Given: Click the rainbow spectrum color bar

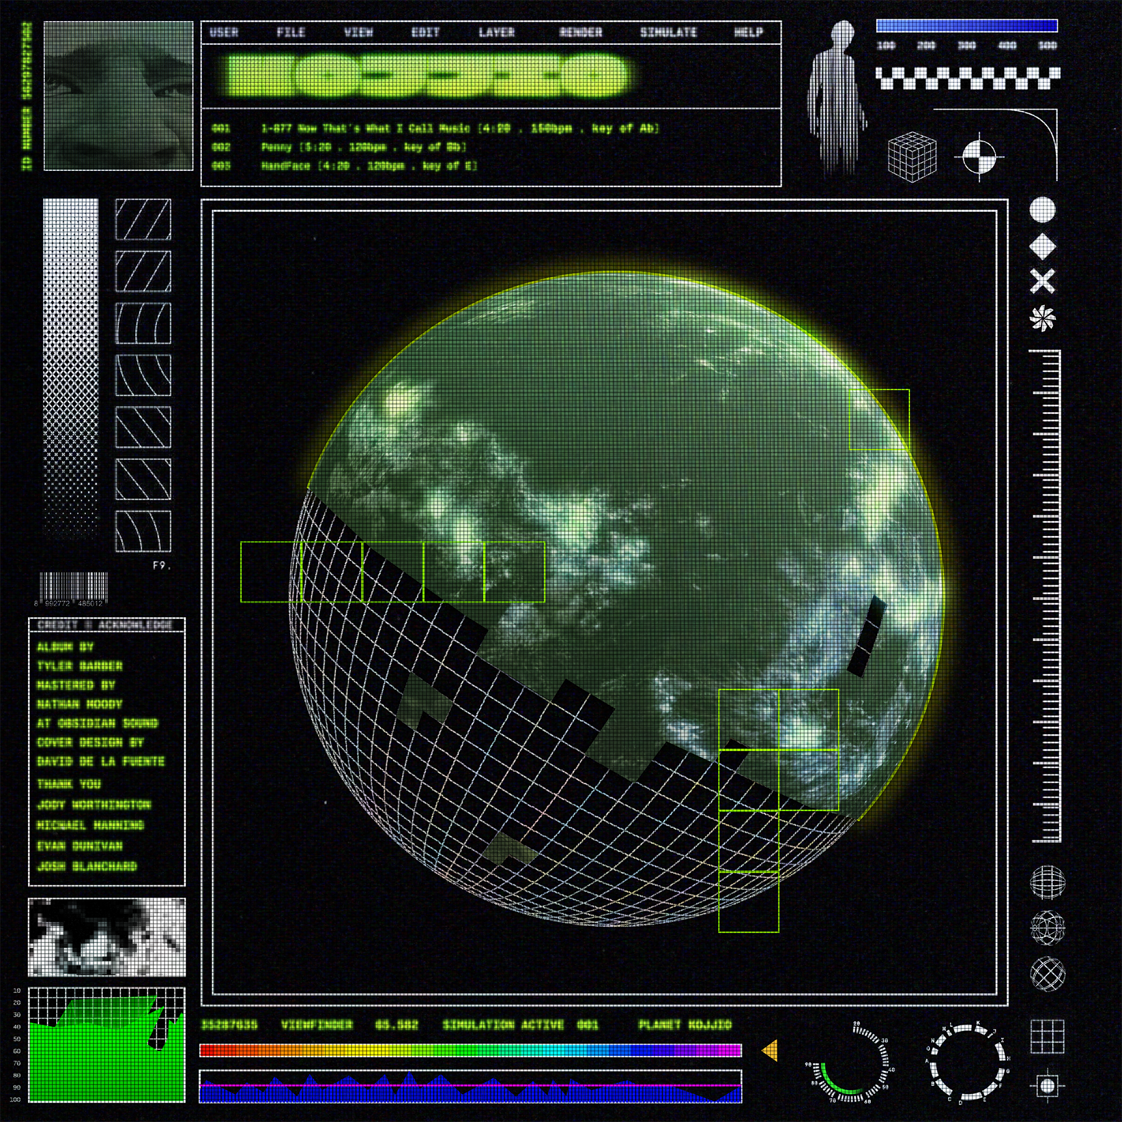Looking at the screenshot, I should pos(471,1050).
